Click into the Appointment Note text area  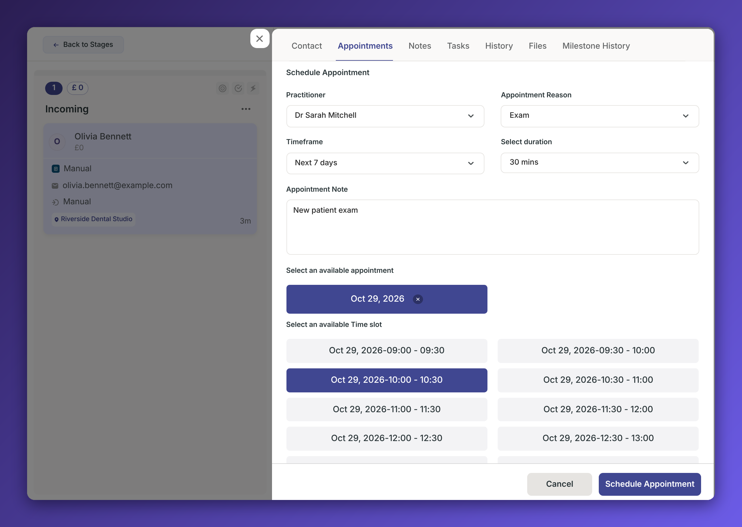click(492, 227)
